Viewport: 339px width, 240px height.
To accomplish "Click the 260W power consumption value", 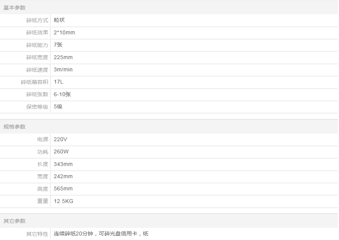I will click(61, 152).
